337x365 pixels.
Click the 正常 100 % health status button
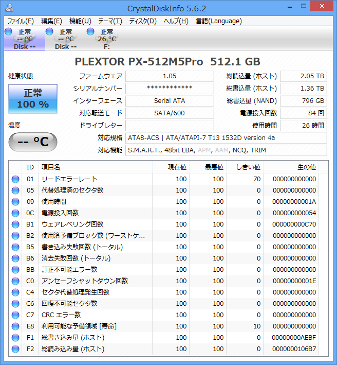(x=33, y=99)
